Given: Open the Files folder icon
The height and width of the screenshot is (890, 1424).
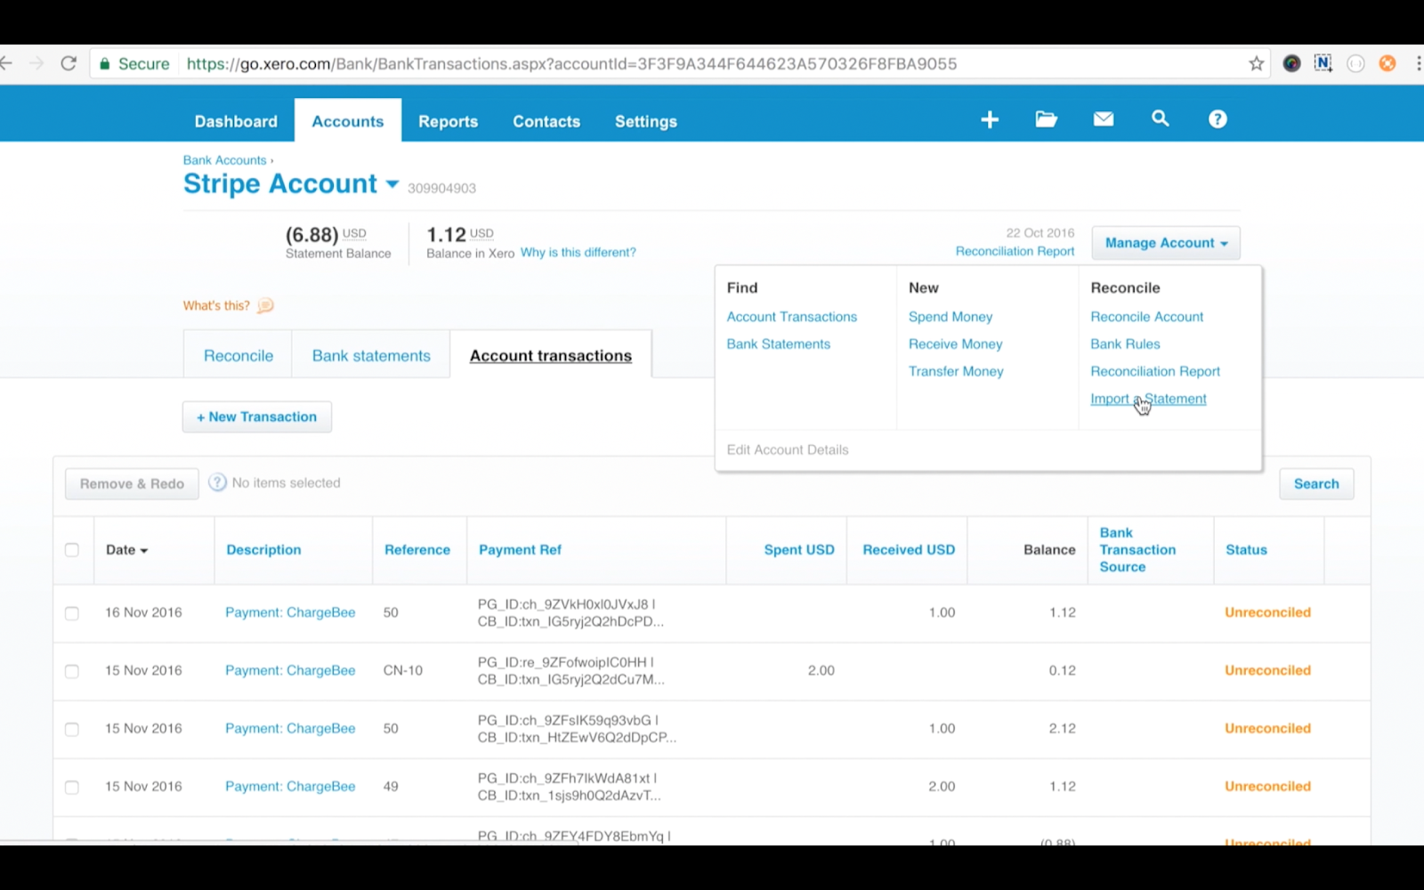Looking at the screenshot, I should pos(1046,119).
